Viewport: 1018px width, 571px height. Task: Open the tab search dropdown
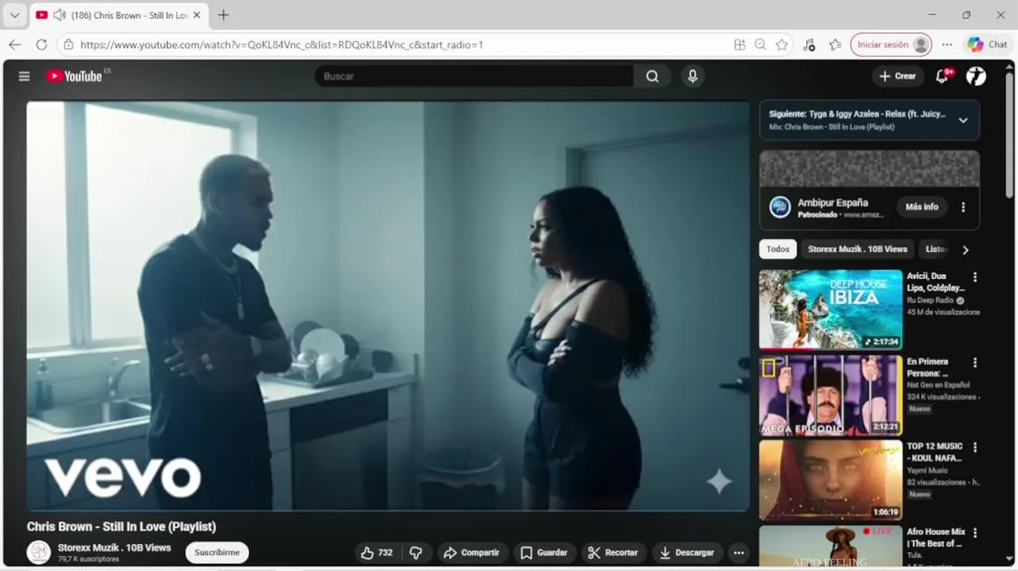tap(14, 15)
